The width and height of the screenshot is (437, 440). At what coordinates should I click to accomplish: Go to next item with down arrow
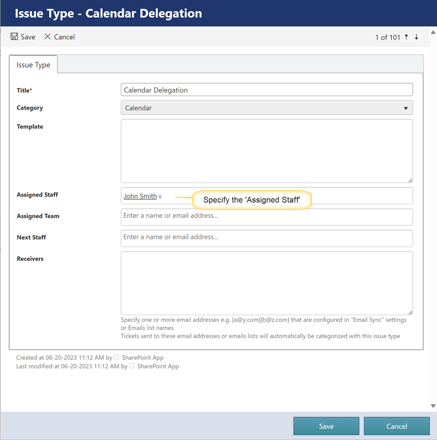417,37
